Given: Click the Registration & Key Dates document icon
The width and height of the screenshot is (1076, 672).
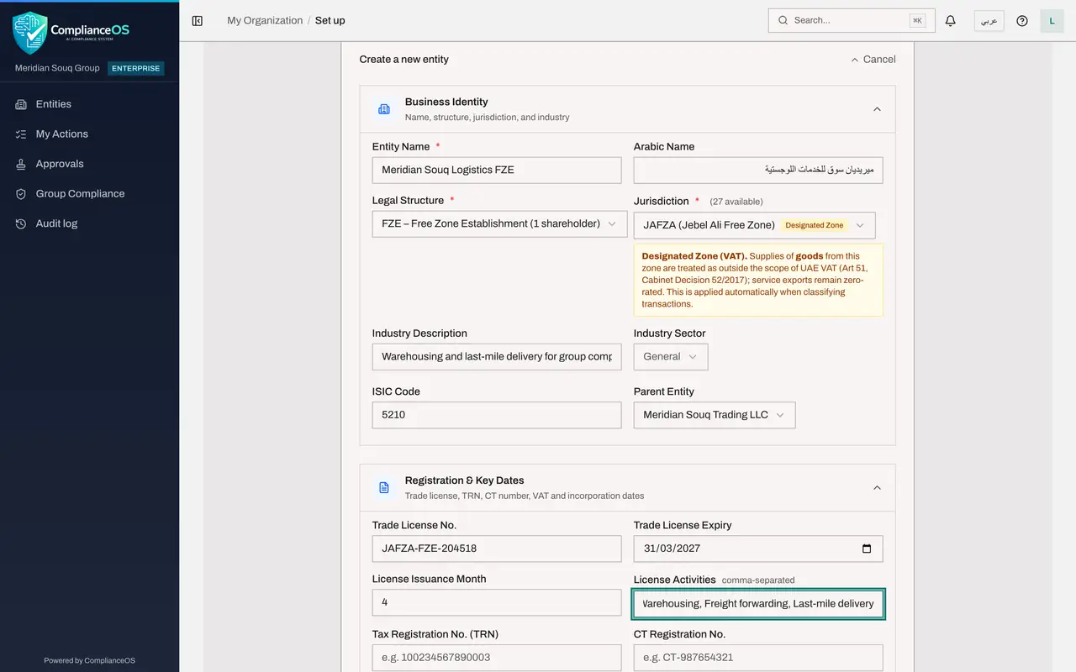Looking at the screenshot, I should pos(384,488).
